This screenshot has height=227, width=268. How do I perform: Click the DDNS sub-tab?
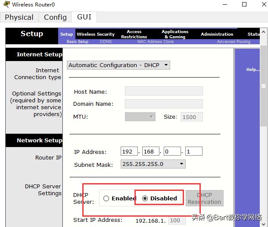coord(106,42)
